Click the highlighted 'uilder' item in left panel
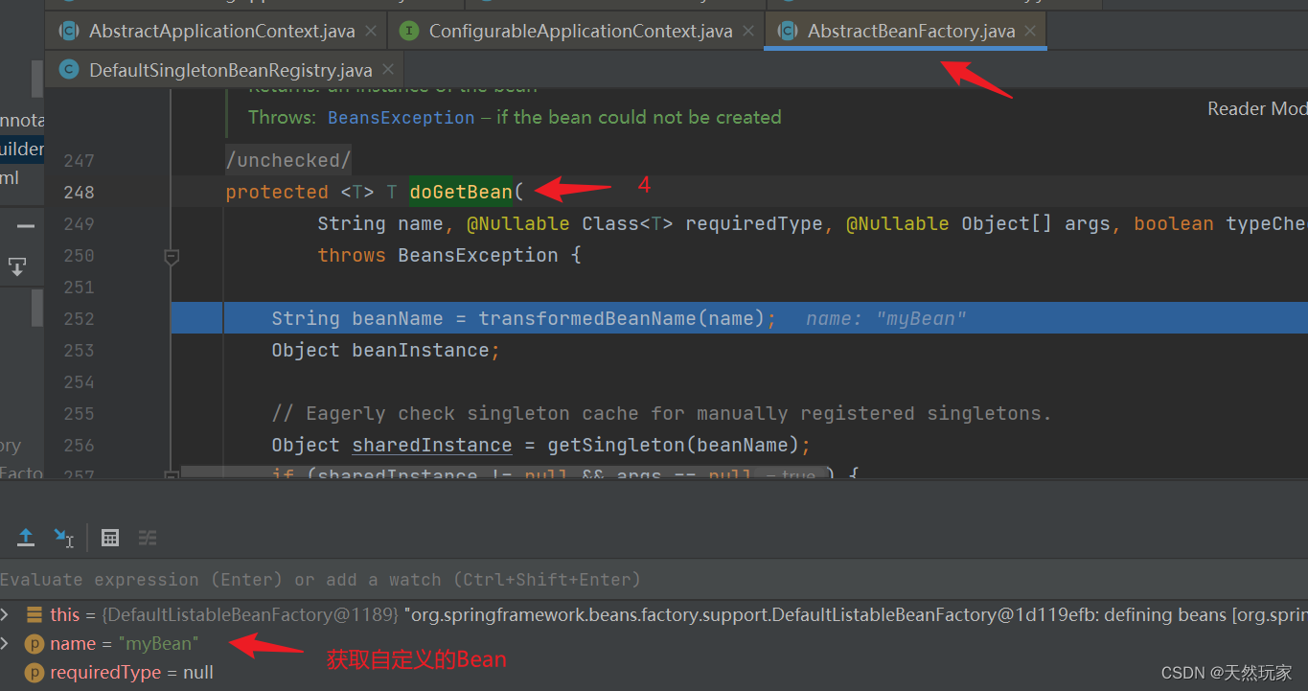1308x691 pixels. click(x=22, y=150)
